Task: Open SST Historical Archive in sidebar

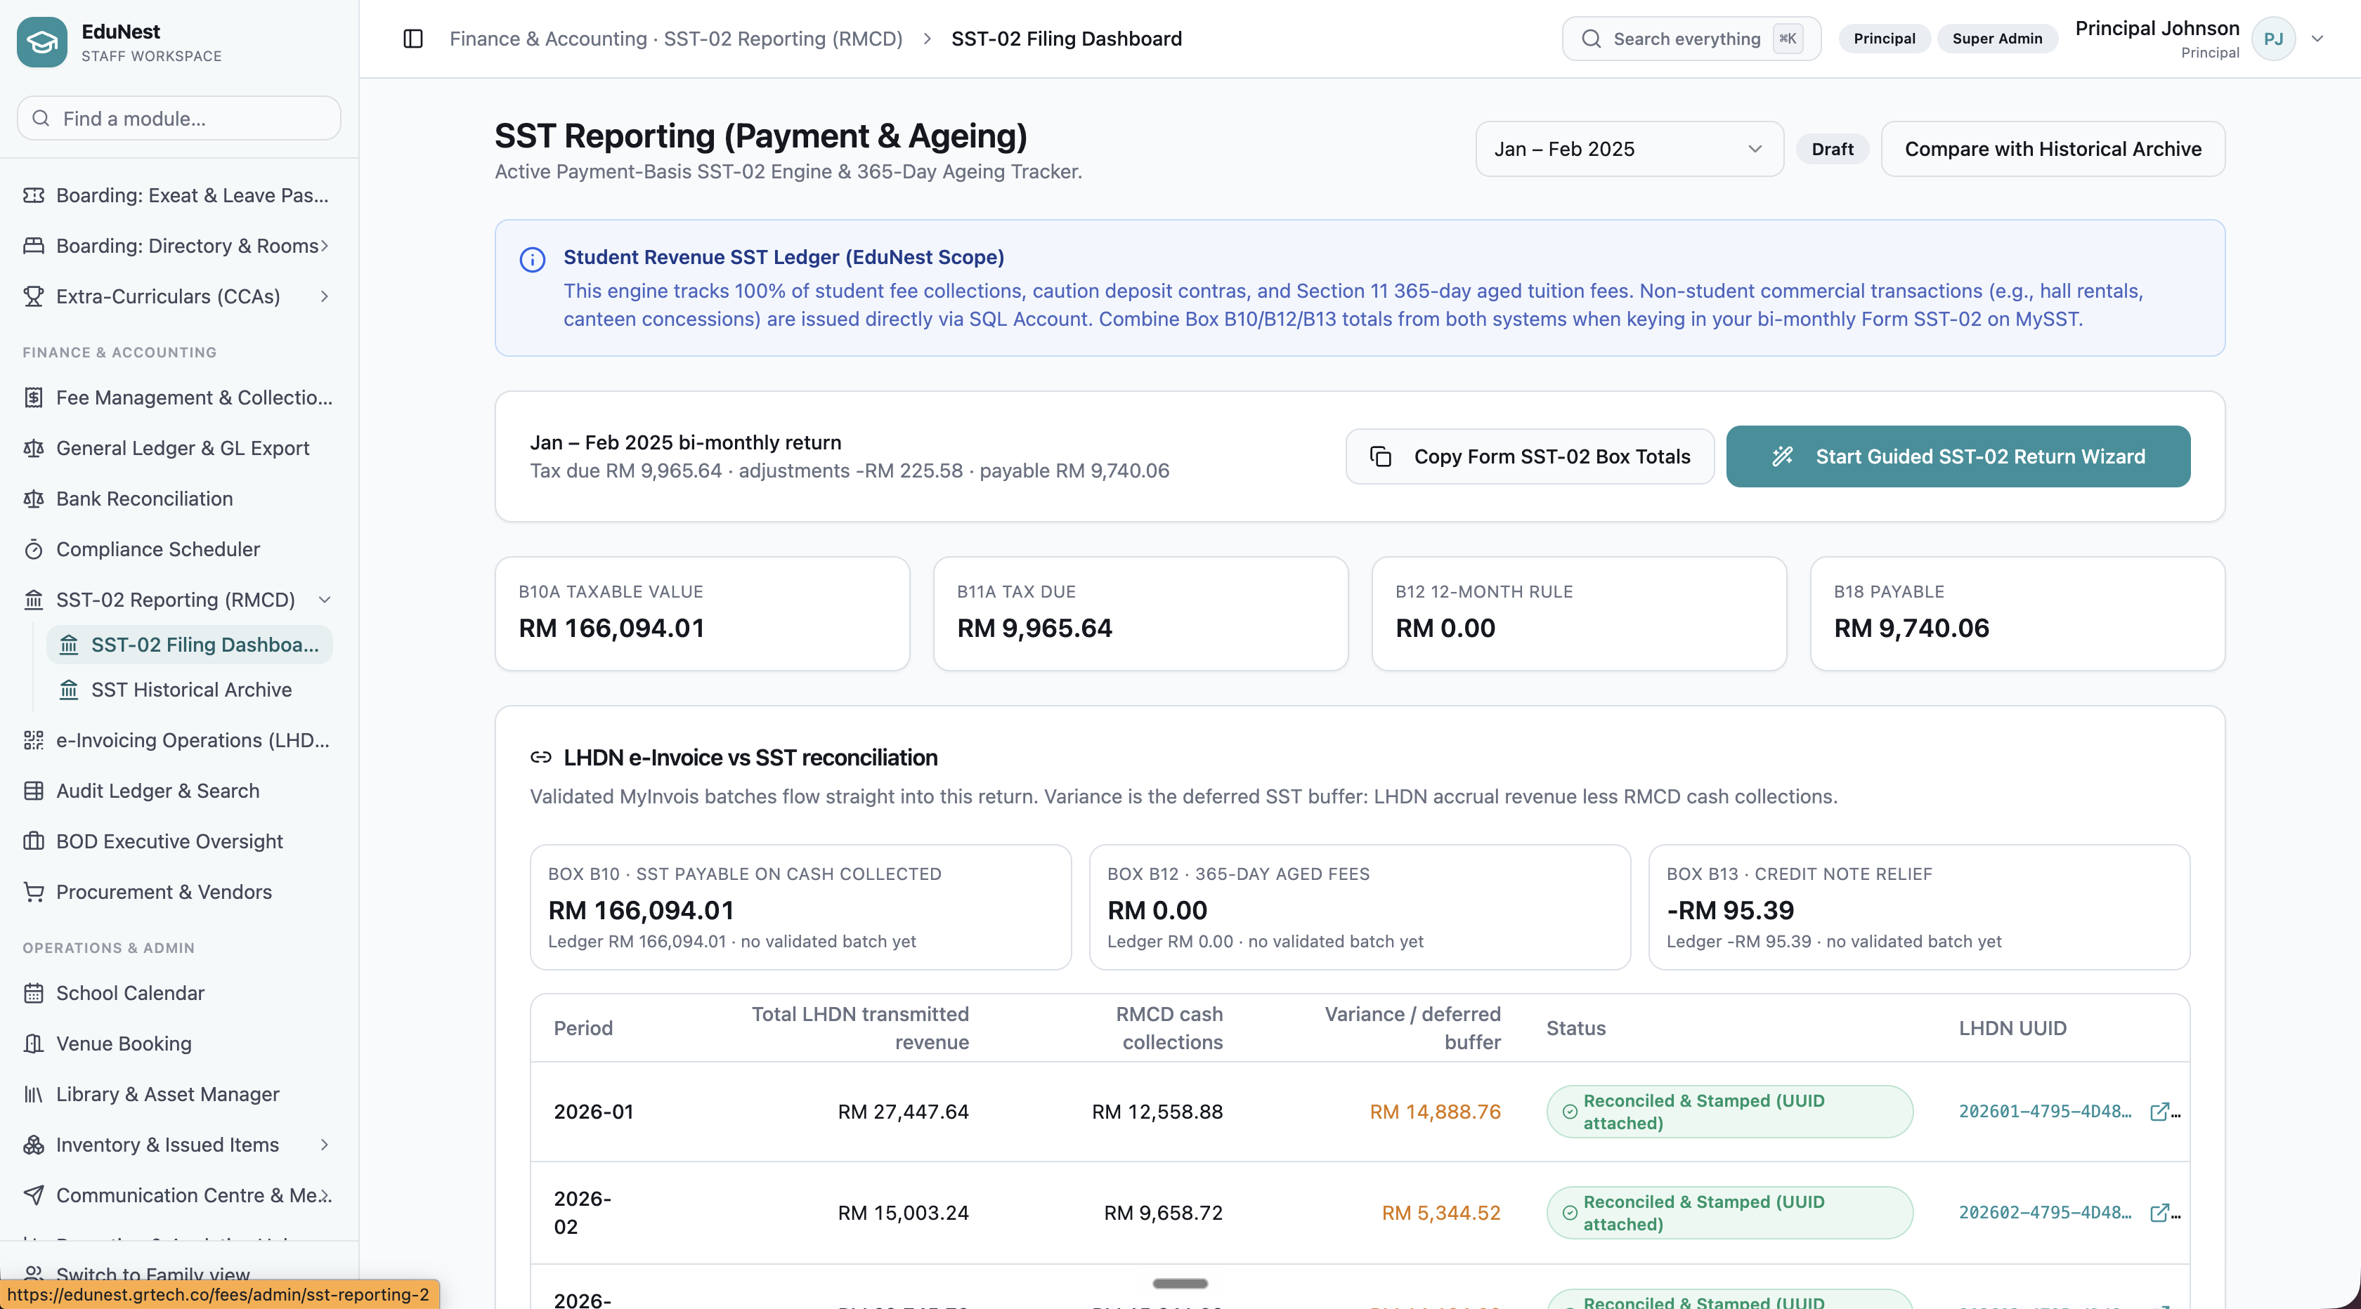Action: (x=190, y=690)
